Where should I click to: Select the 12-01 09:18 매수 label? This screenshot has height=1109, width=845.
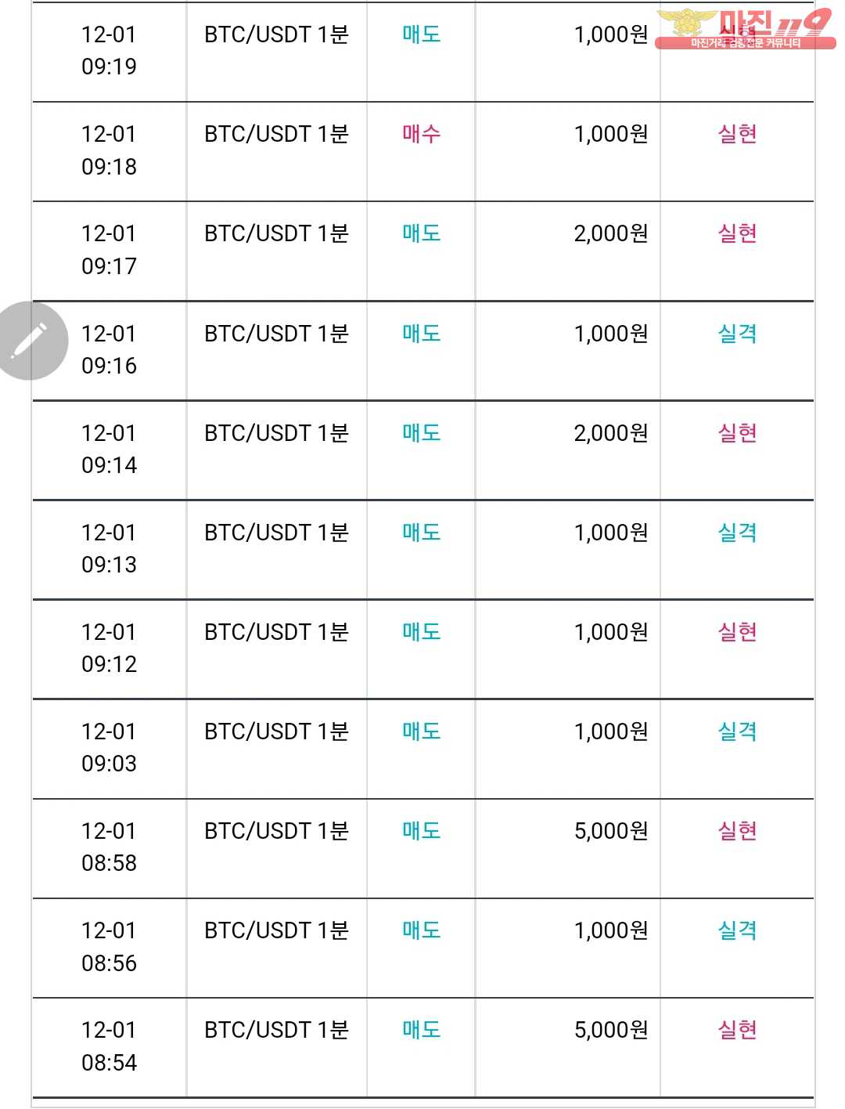point(422,134)
